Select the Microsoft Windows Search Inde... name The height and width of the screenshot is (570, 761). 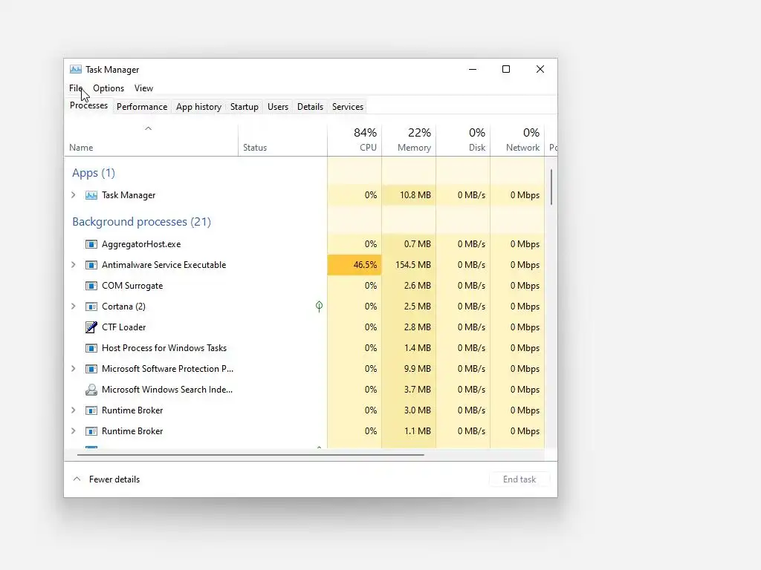coord(167,389)
